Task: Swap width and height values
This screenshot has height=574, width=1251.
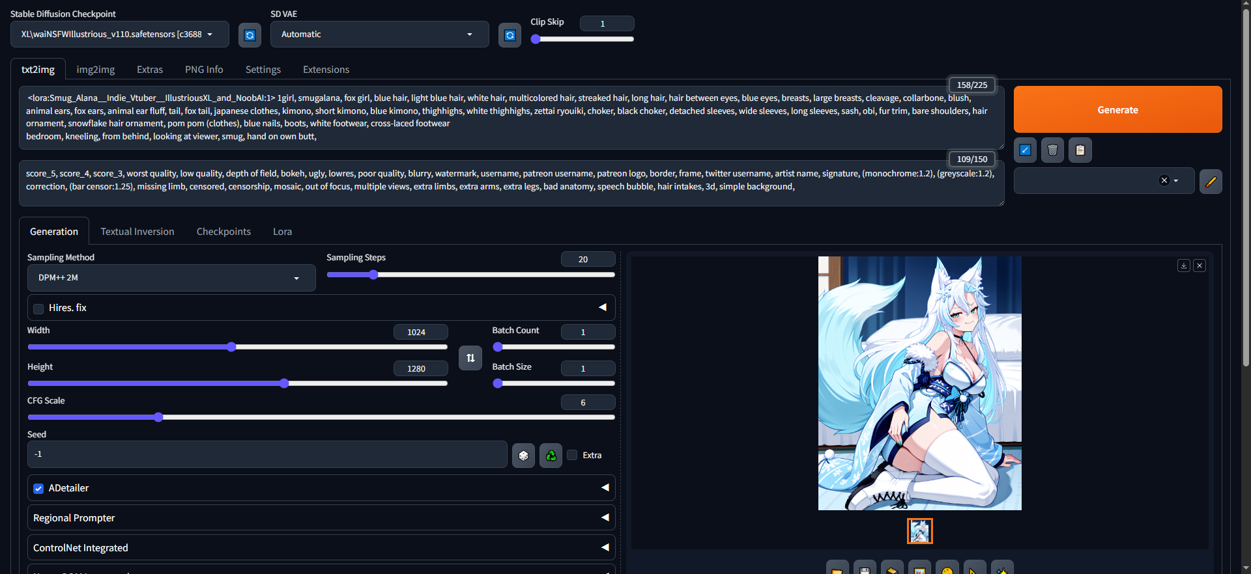Action: [470, 358]
